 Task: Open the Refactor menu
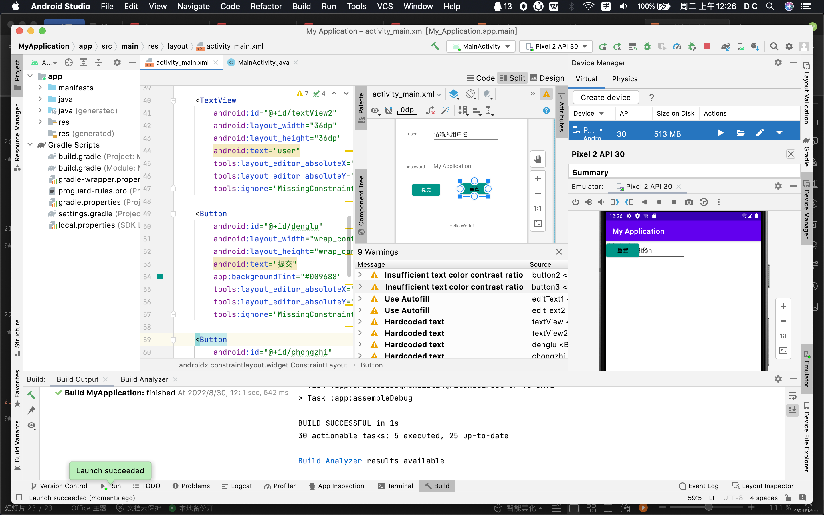(x=266, y=6)
